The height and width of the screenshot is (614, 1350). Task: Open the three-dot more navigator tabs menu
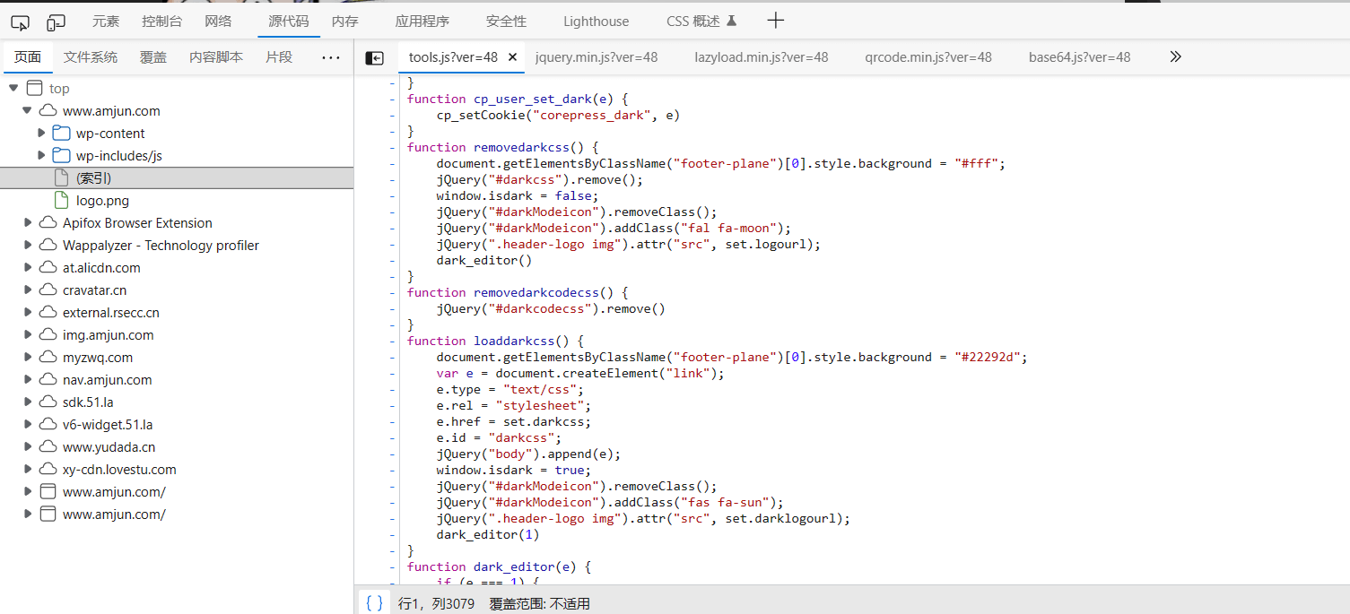coord(330,57)
